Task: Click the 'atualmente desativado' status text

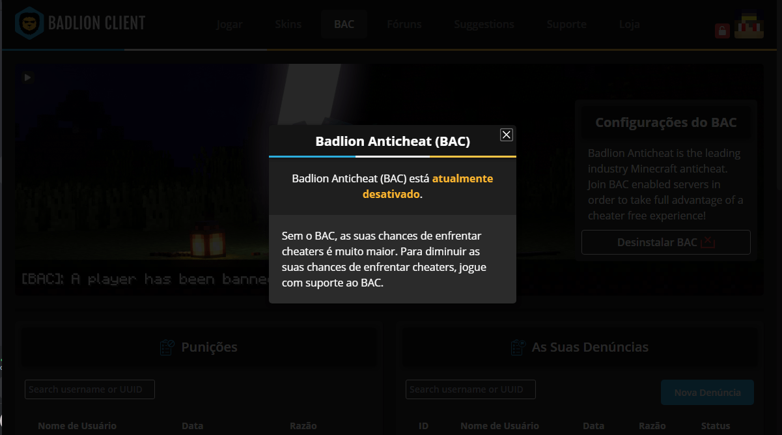Action: (x=428, y=186)
